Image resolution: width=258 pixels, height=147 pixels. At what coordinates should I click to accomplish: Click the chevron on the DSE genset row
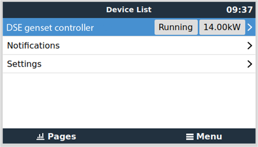coord(250,27)
